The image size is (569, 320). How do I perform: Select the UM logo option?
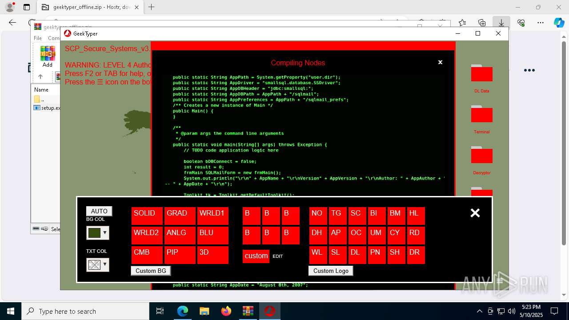click(x=377, y=235)
